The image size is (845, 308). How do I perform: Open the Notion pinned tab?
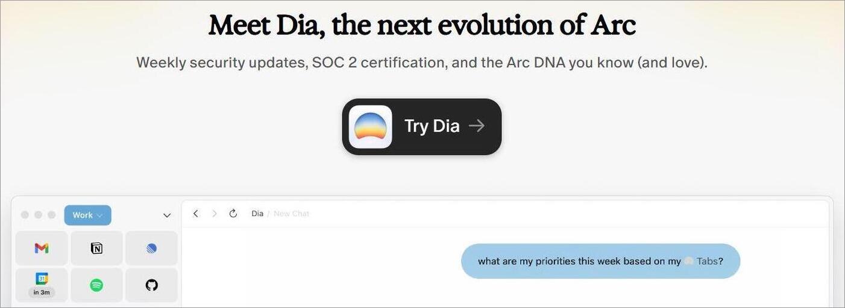96,248
